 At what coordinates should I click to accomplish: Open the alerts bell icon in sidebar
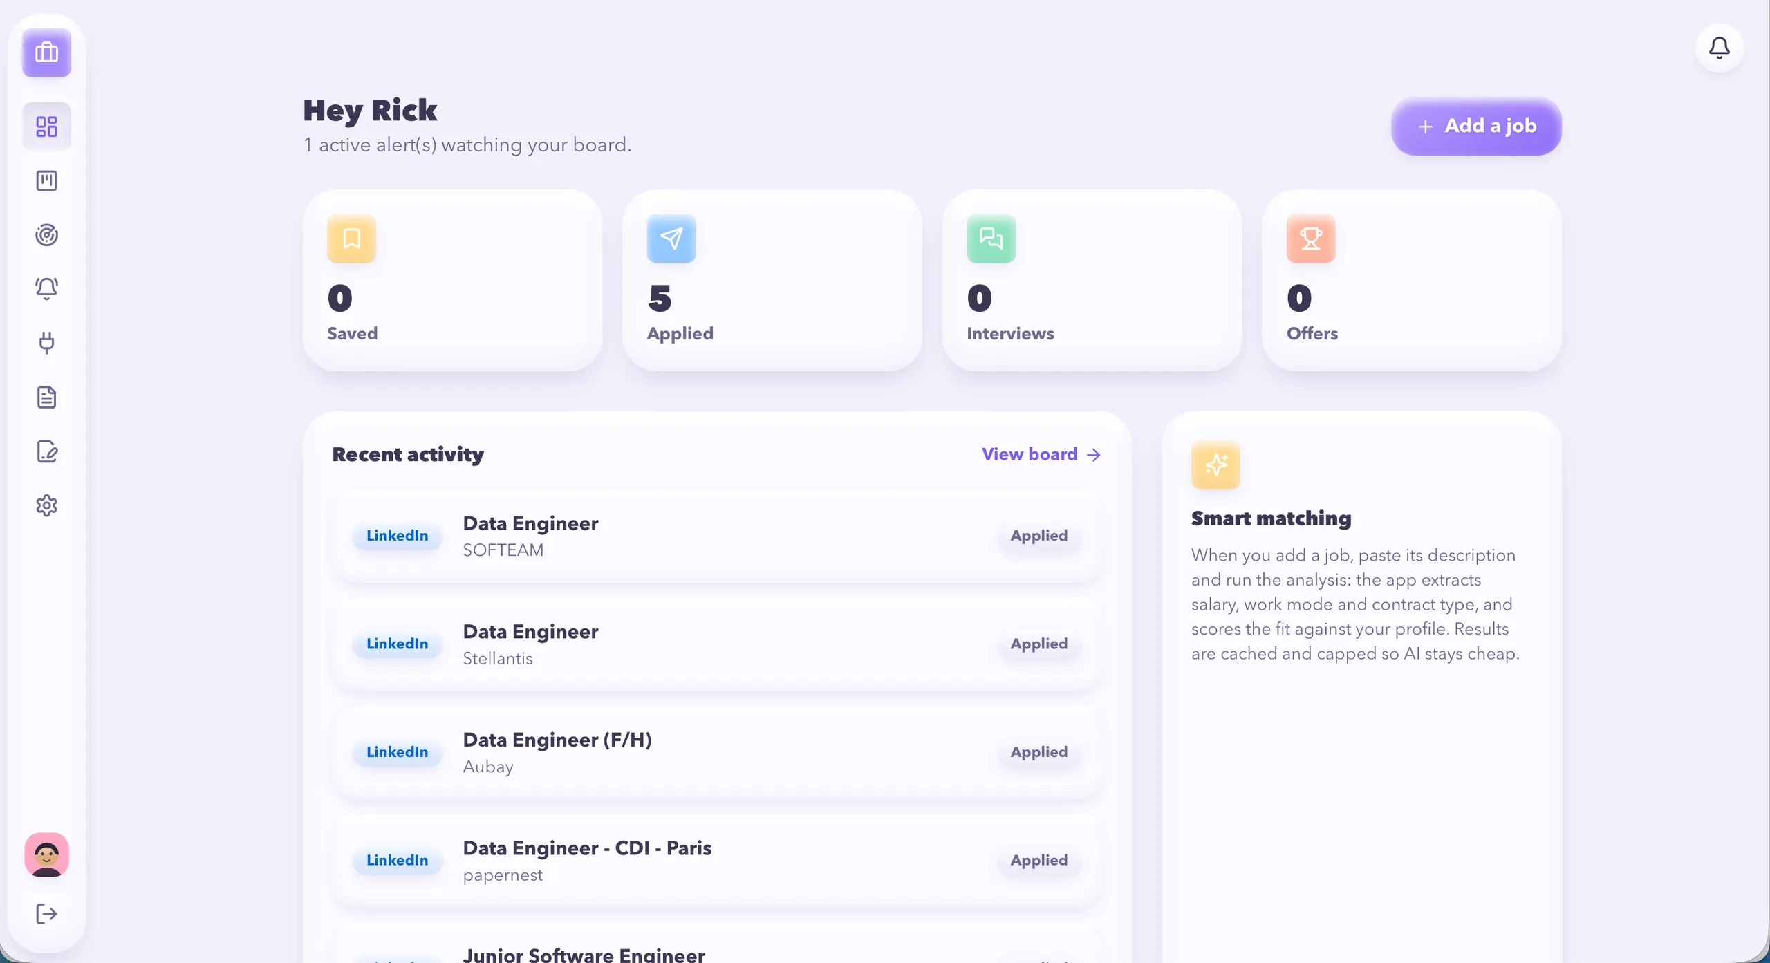point(46,288)
